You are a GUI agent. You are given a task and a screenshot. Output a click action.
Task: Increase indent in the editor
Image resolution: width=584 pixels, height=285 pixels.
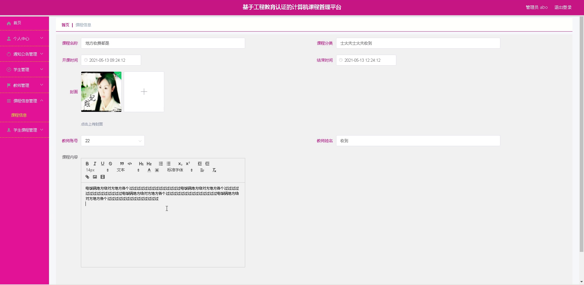(207, 163)
